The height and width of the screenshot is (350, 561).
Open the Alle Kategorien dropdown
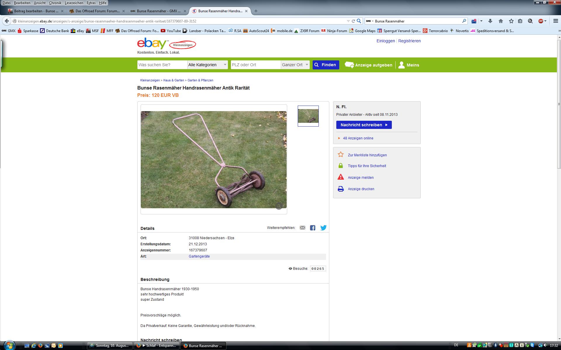[207, 65]
